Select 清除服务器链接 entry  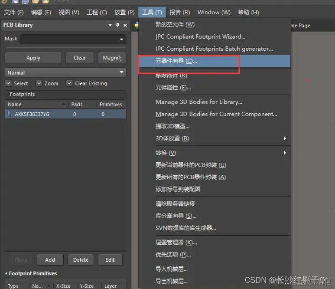point(215,204)
